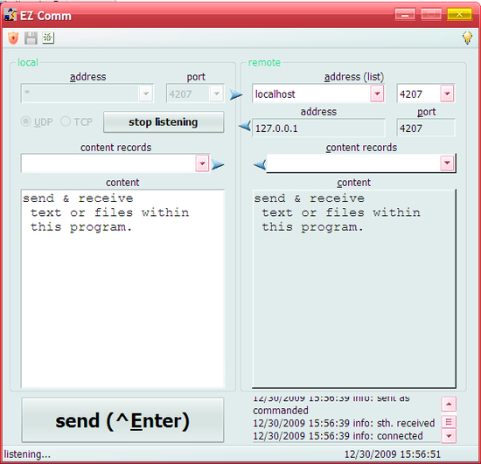
Task: Expand the remote address list dropdown
Action: 377,93
